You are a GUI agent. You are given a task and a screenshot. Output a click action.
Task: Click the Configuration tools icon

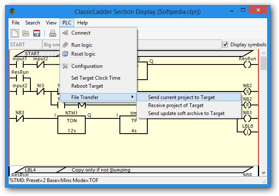point(65,66)
